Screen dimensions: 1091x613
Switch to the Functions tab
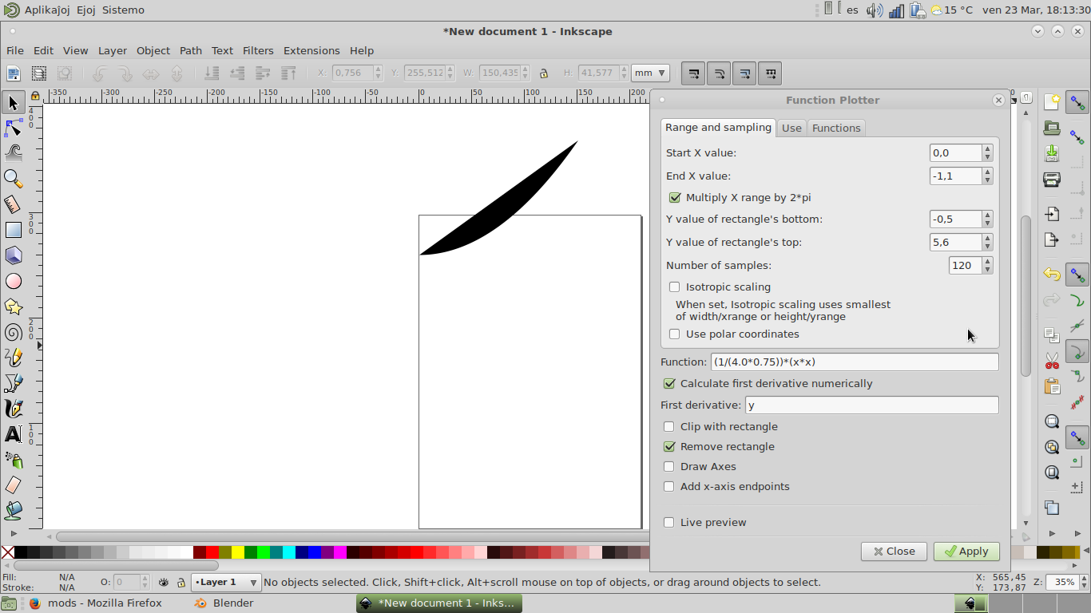pyautogui.click(x=836, y=128)
